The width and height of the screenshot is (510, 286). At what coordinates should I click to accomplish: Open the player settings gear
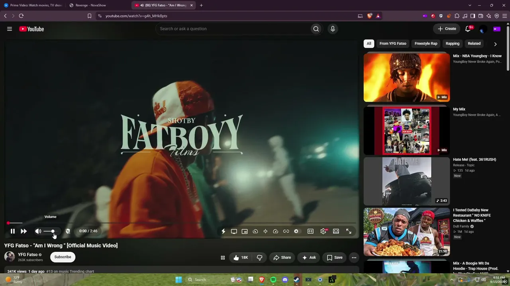[323, 231]
